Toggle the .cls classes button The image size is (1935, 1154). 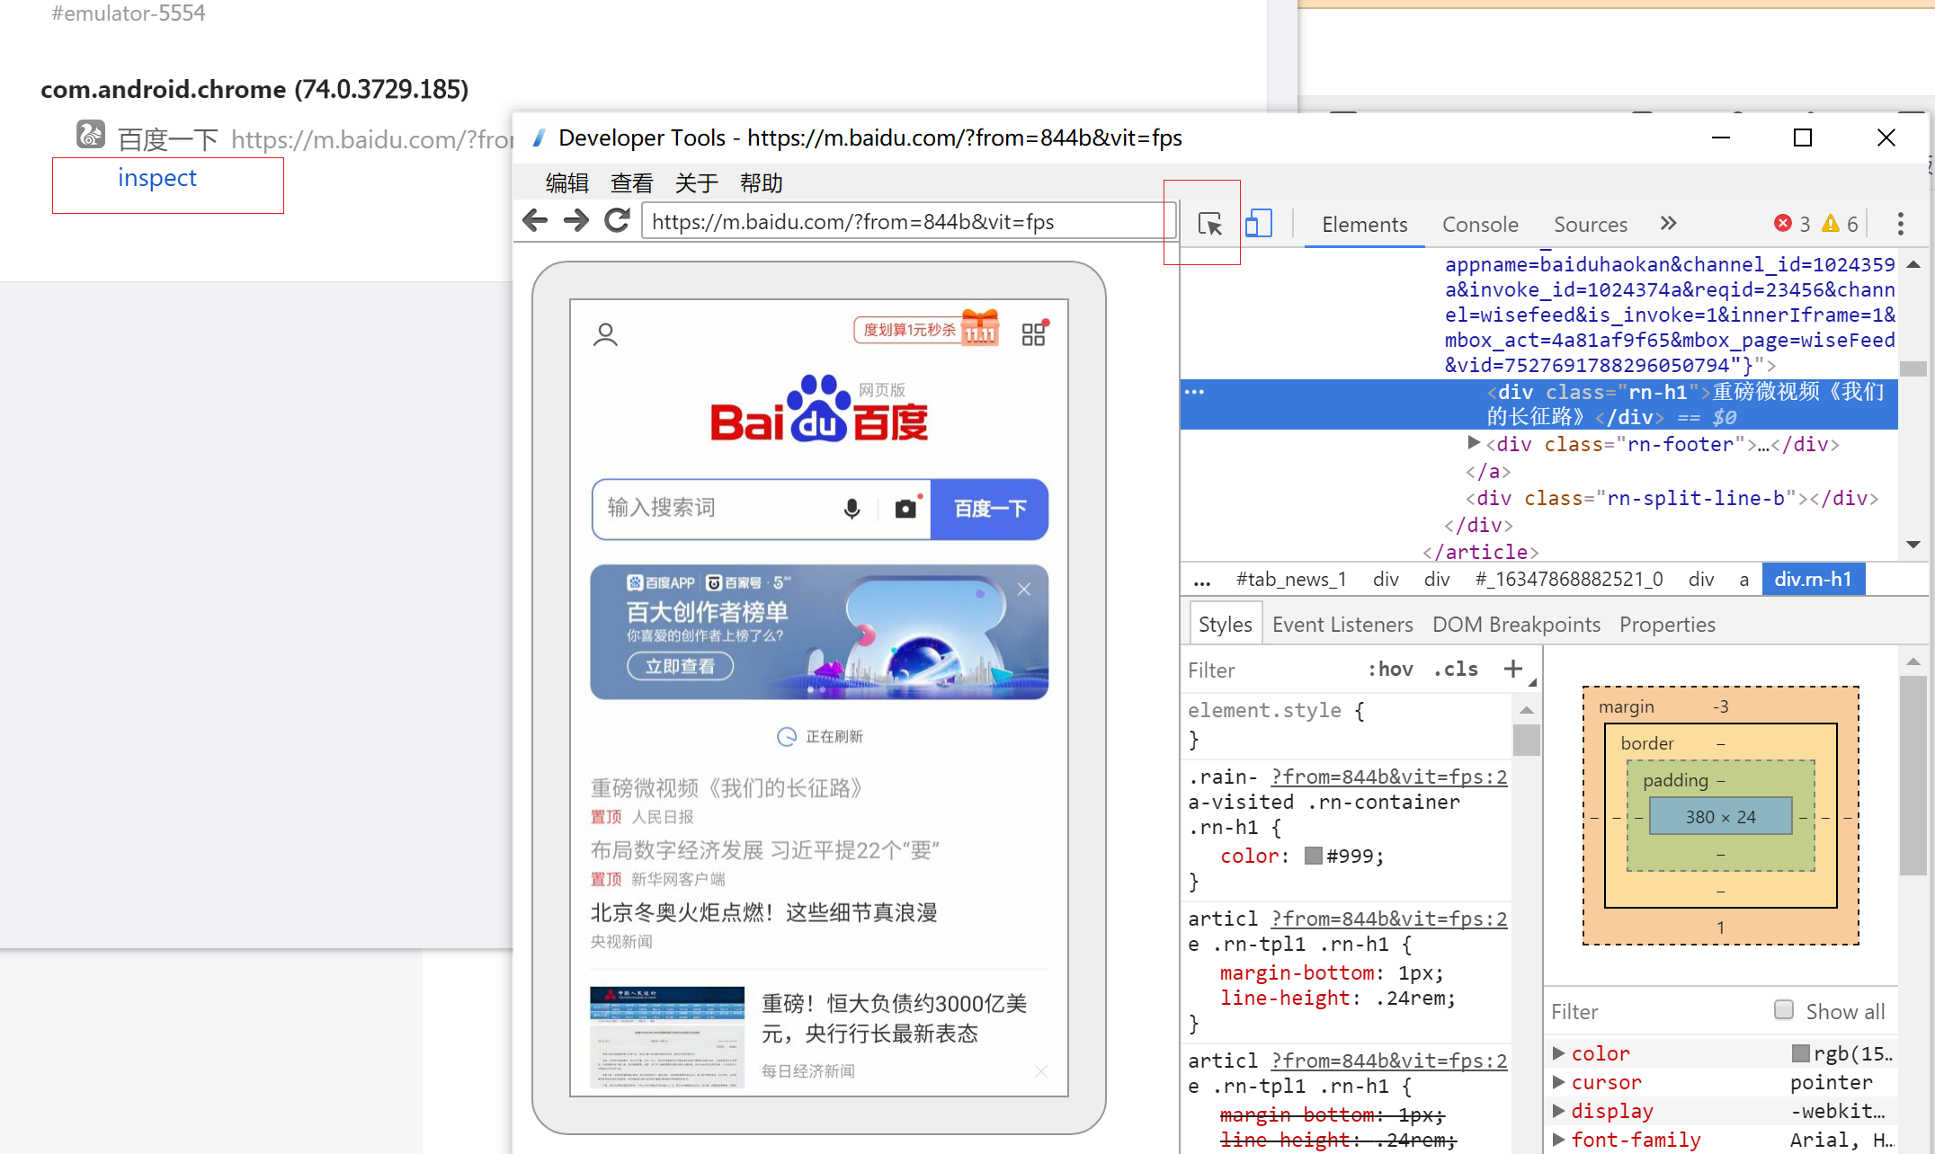click(1456, 670)
